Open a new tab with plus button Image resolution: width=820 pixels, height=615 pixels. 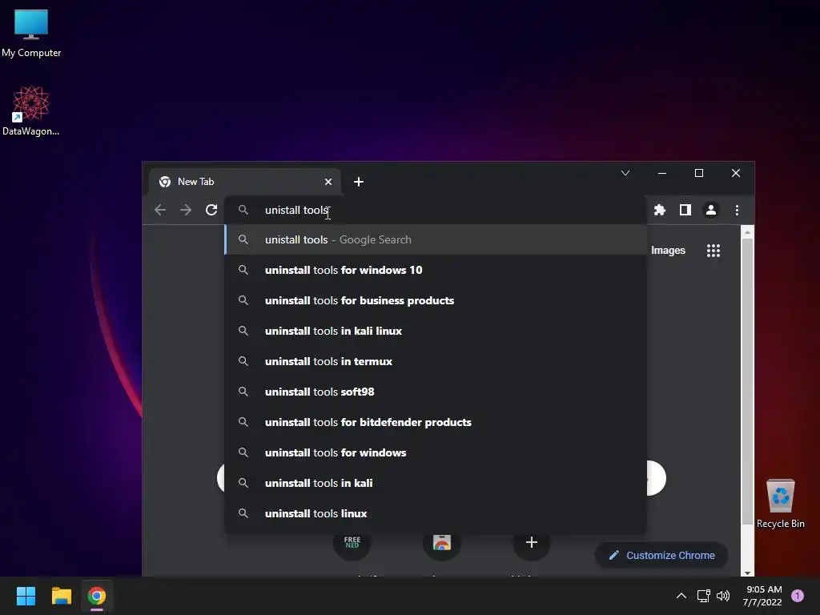point(358,182)
